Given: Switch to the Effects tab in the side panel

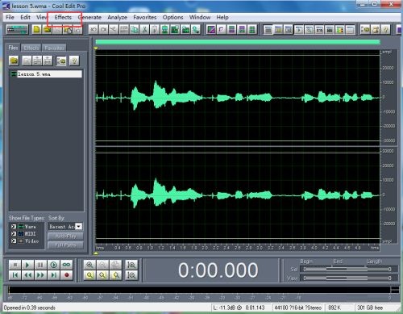Looking at the screenshot, I should 31,48.
